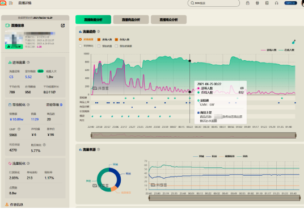Image resolution: width=304 pixels, height=209 pixels.
Task: Open the help icon next to 流量趋势
Action: point(99,31)
